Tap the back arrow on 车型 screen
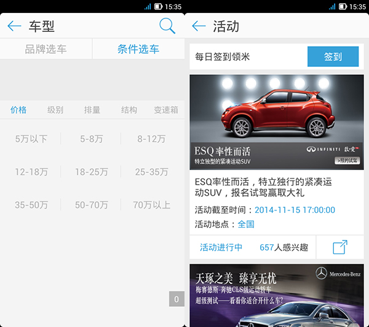 tap(14, 26)
